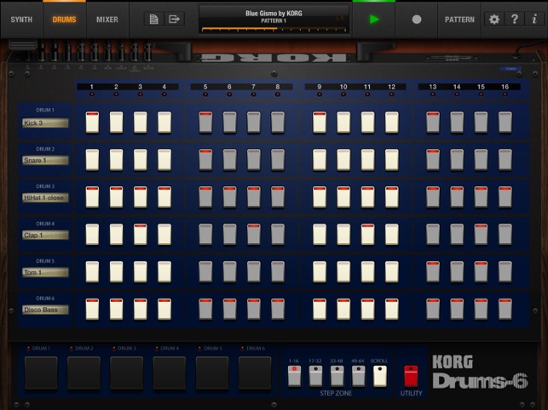Tap the DRUM 3 trigger pad
This screenshot has width=548, height=410.
pos(126,373)
